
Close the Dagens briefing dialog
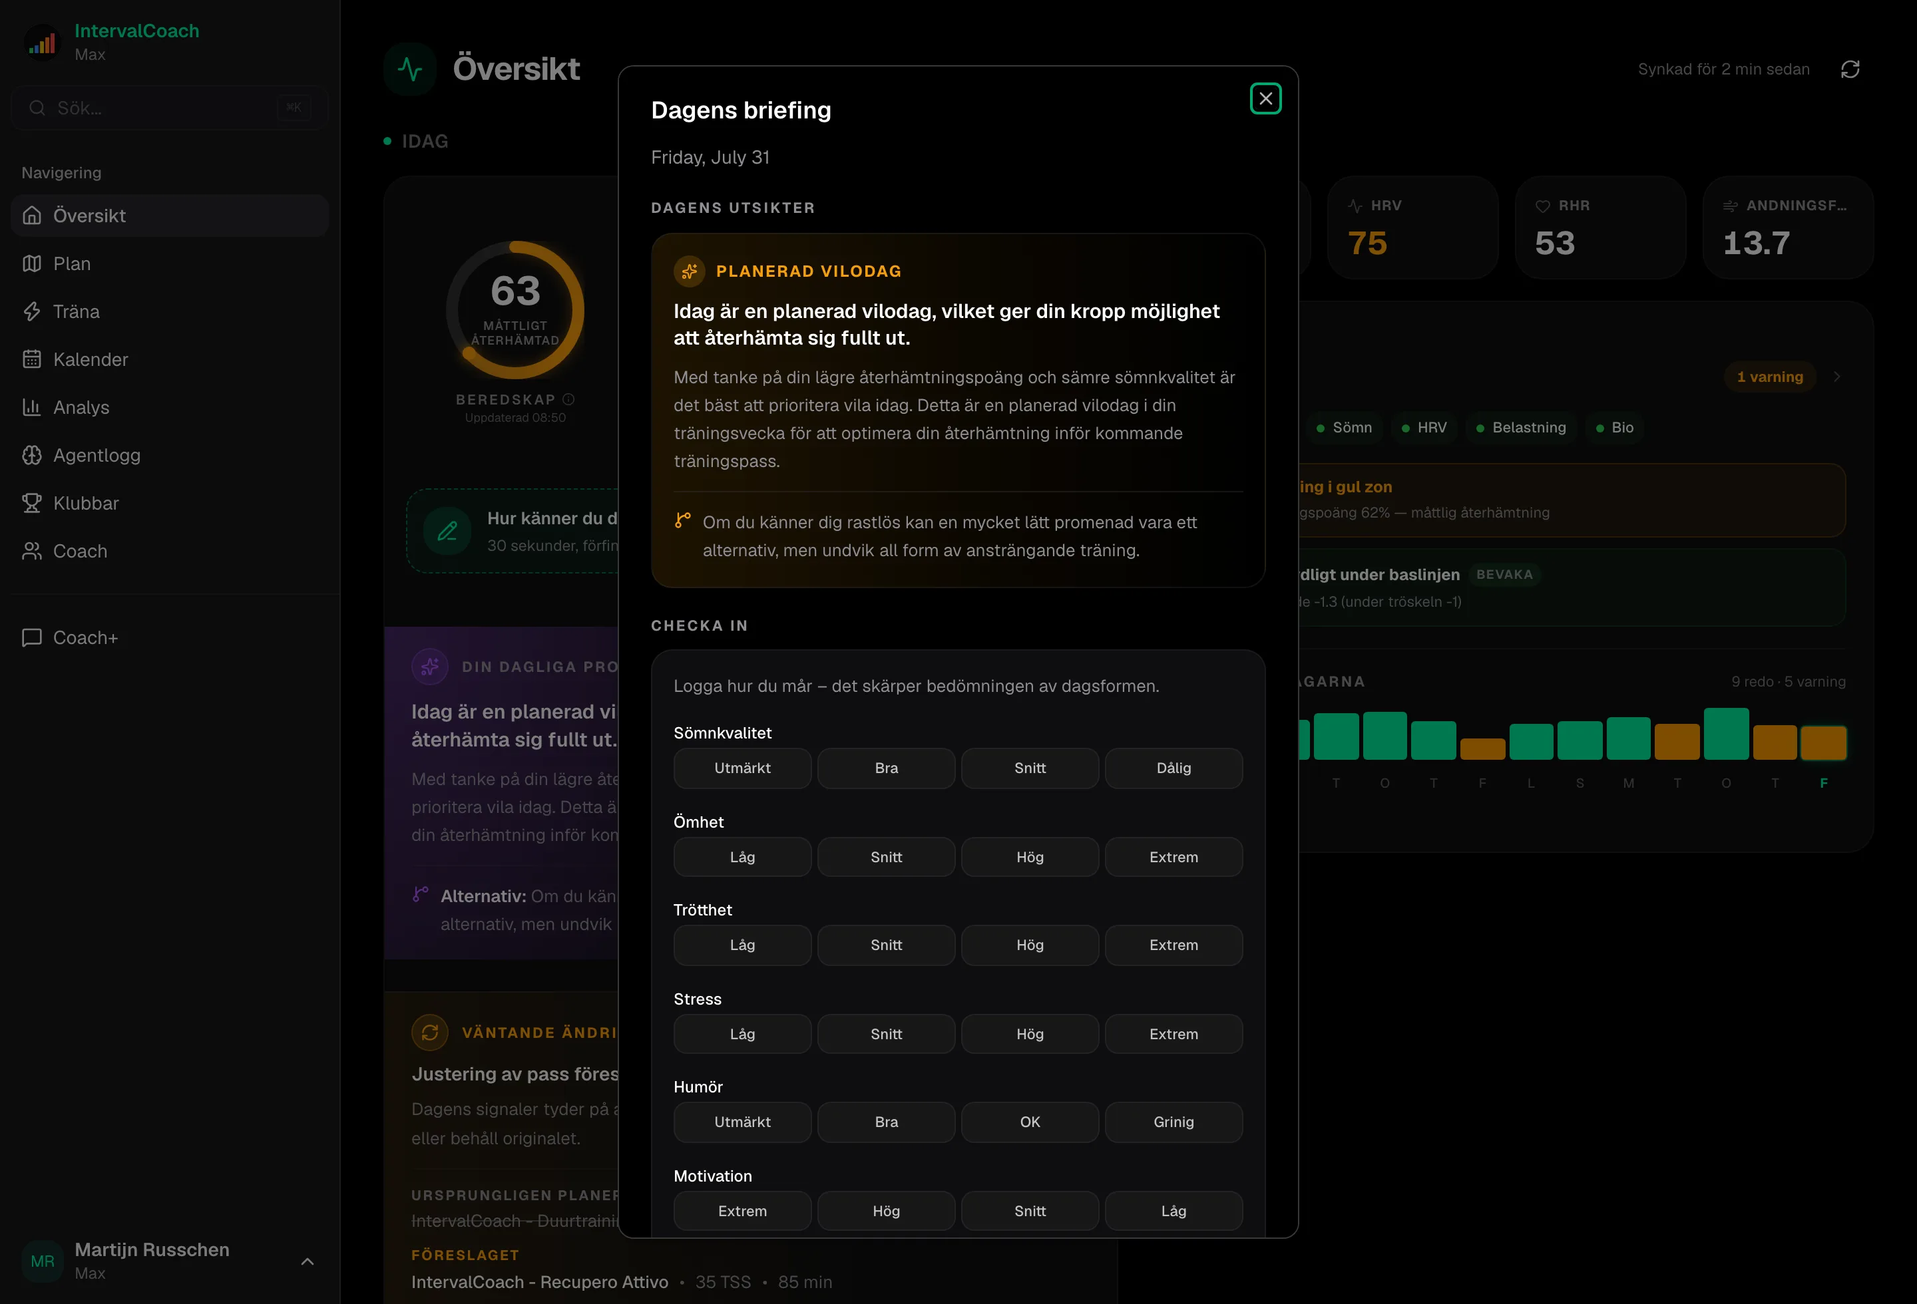point(1265,99)
